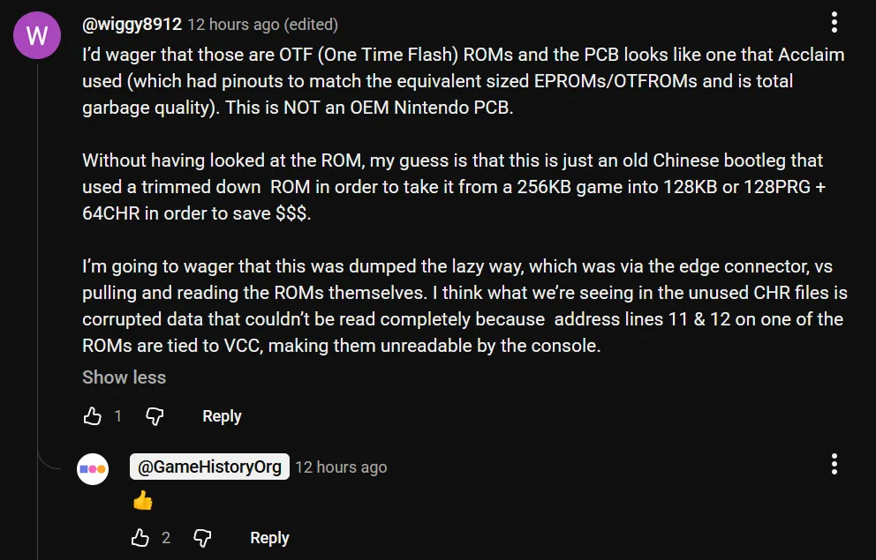Click the thumbs up emoji in GameHistoryOrg's reply

(x=141, y=501)
